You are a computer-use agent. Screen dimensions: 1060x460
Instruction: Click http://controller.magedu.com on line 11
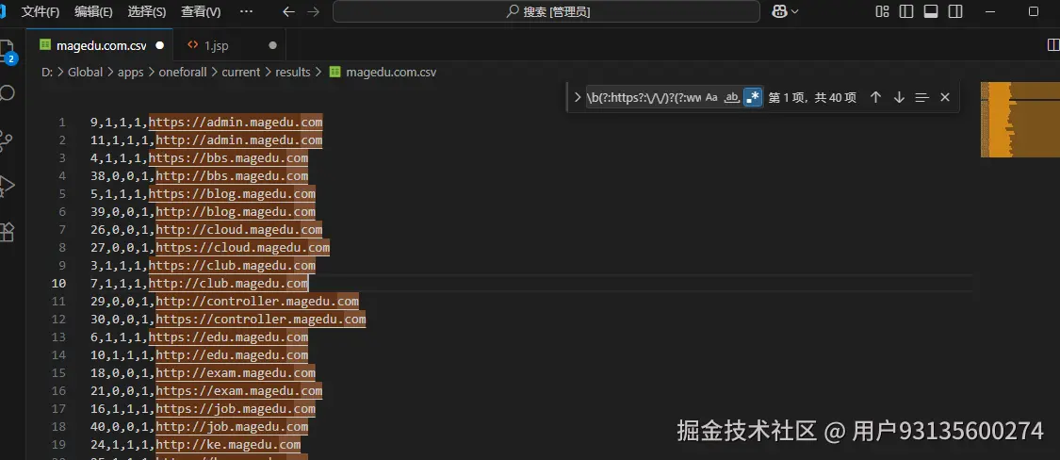click(x=257, y=301)
